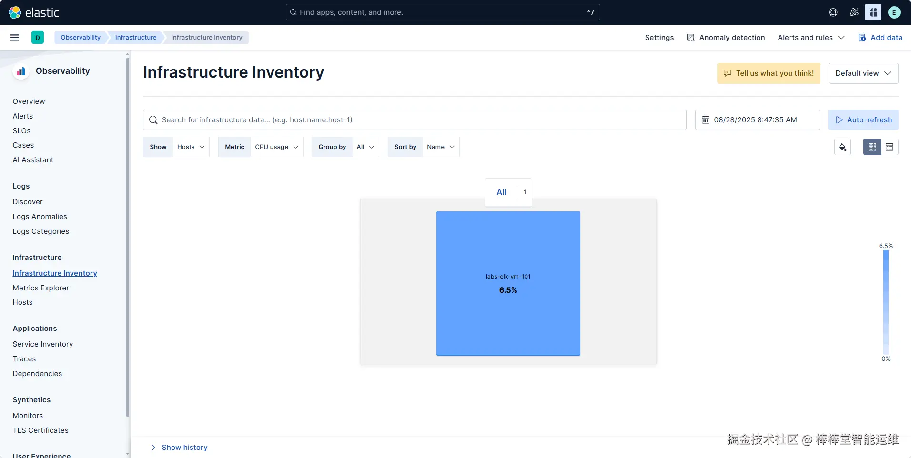Click the All group header label
Screen dimensions: 911x458
coord(501,192)
